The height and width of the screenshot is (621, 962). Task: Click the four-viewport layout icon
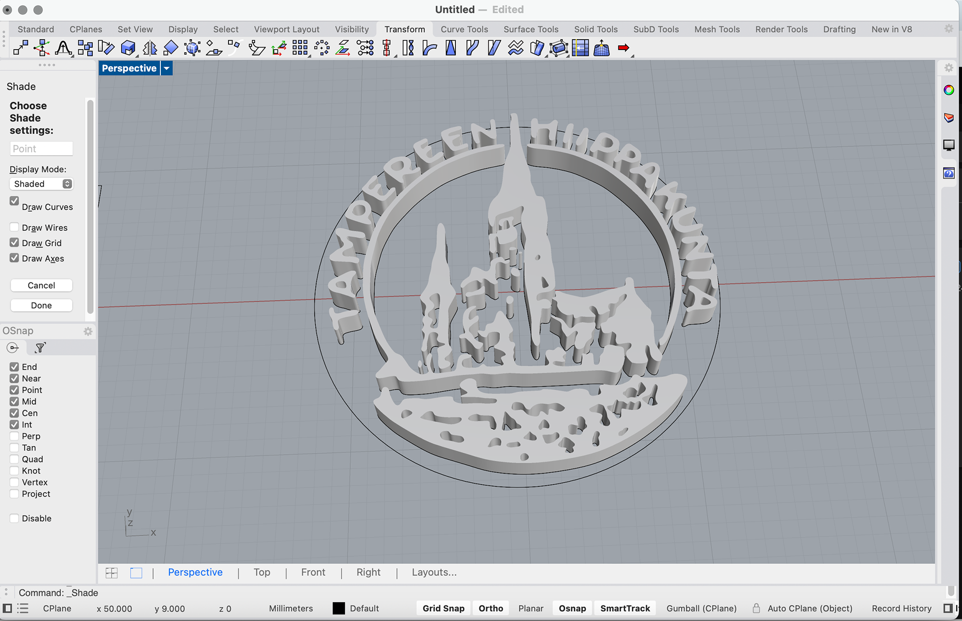(x=112, y=573)
